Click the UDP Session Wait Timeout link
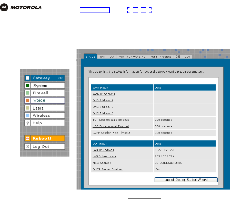Image resolution: width=241 pixels, height=199 pixels. [111, 126]
